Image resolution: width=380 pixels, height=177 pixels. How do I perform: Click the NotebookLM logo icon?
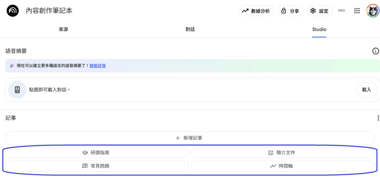(13, 11)
